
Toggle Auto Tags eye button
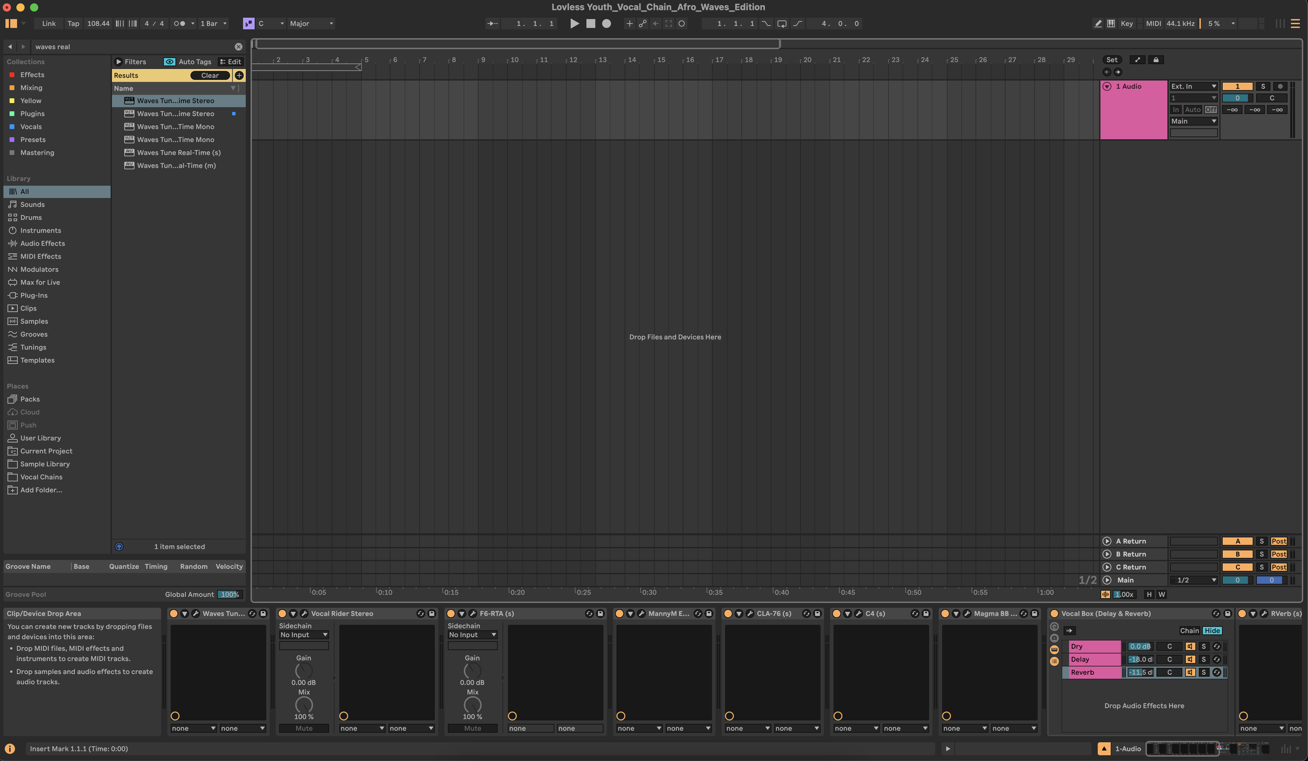tap(170, 62)
